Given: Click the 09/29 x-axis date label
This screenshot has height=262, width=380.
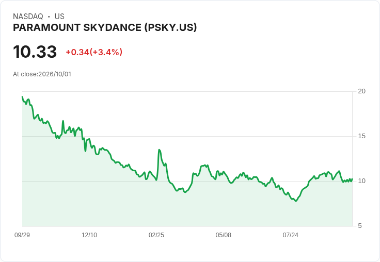Looking at the screenshot, I should pos(22,235).
